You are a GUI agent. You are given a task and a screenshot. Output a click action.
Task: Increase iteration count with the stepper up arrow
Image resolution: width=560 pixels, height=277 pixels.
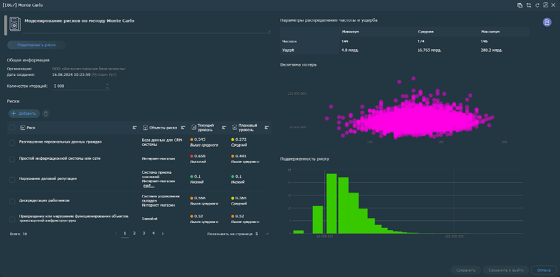pyautogui.click(x=108, y=84)
